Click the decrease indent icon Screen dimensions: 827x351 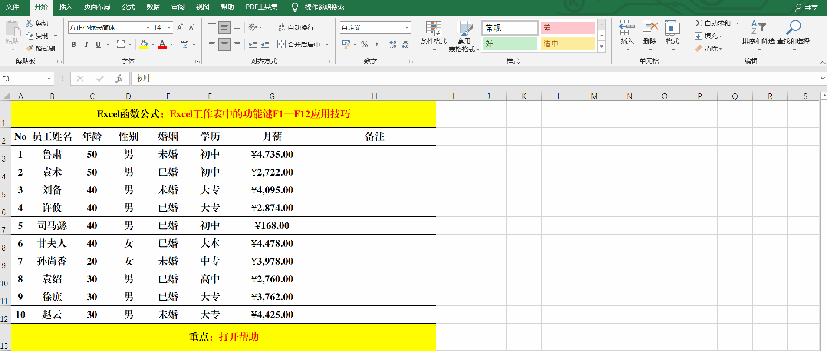pyautogui.click(x=253, y=44)
